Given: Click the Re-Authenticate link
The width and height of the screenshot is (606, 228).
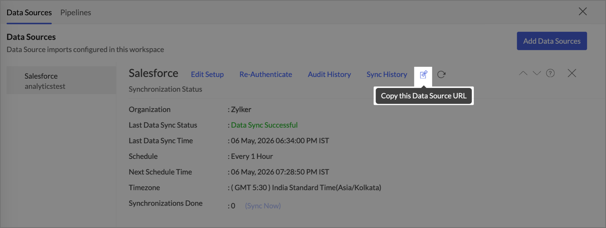Looking at the screenshot, I should pos(266,74).
